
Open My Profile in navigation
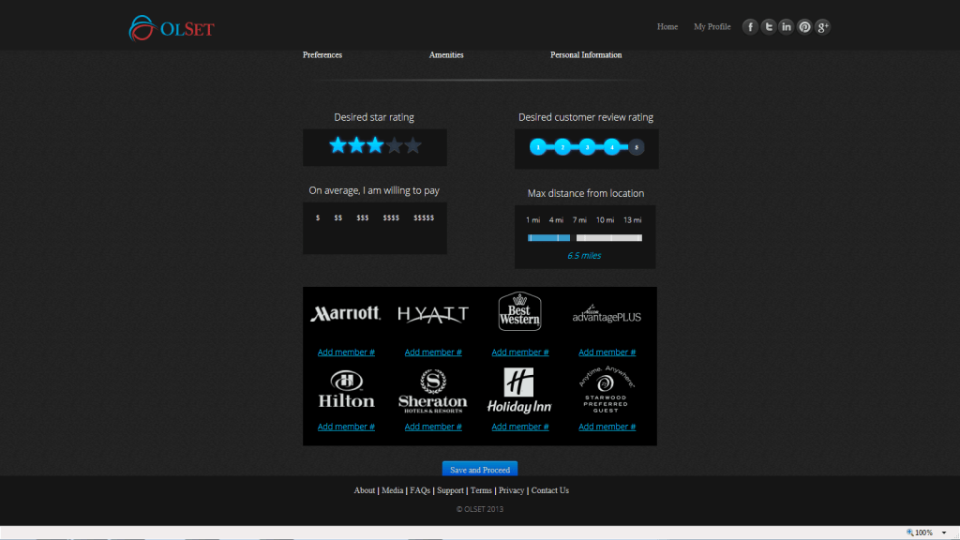pyautogui.click(x=712, y=27)
